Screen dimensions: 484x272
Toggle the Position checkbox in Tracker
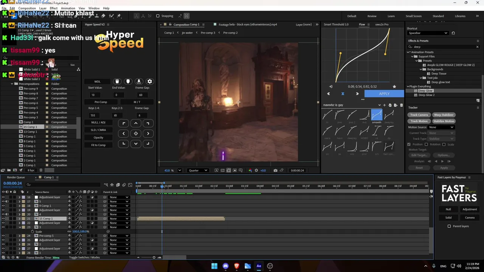[409, 144]
